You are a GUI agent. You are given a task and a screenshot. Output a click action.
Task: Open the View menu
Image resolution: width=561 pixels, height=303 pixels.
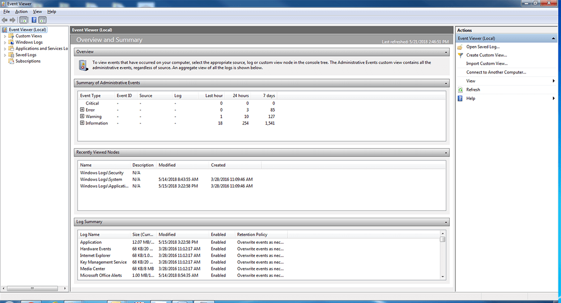(x=37, y=11)
